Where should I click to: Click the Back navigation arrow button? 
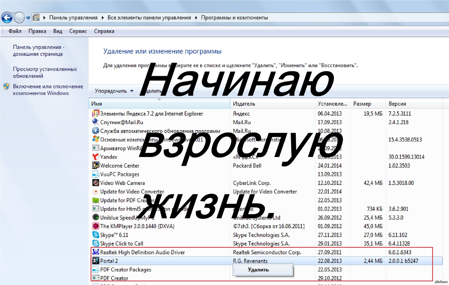[x=7, y=18]
